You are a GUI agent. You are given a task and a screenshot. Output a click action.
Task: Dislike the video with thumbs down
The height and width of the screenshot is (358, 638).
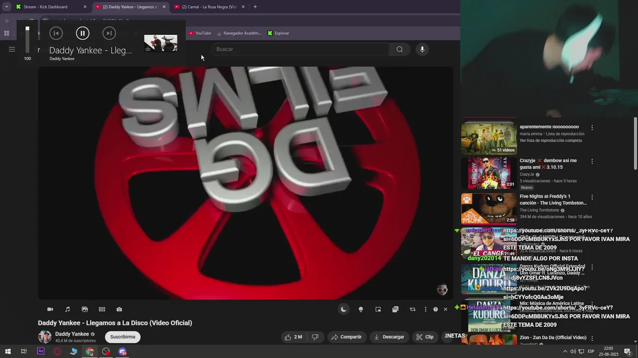(x=315, y=337)
